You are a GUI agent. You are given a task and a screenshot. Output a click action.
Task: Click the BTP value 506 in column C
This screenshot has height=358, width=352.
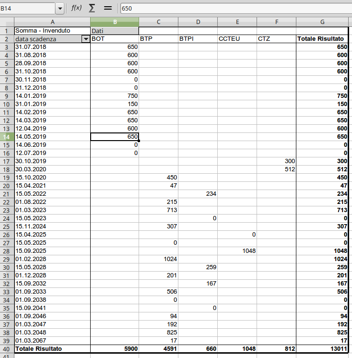coord(159,292)
